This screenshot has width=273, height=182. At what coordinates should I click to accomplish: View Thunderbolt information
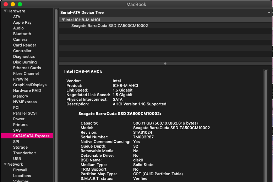pos(24,153)
